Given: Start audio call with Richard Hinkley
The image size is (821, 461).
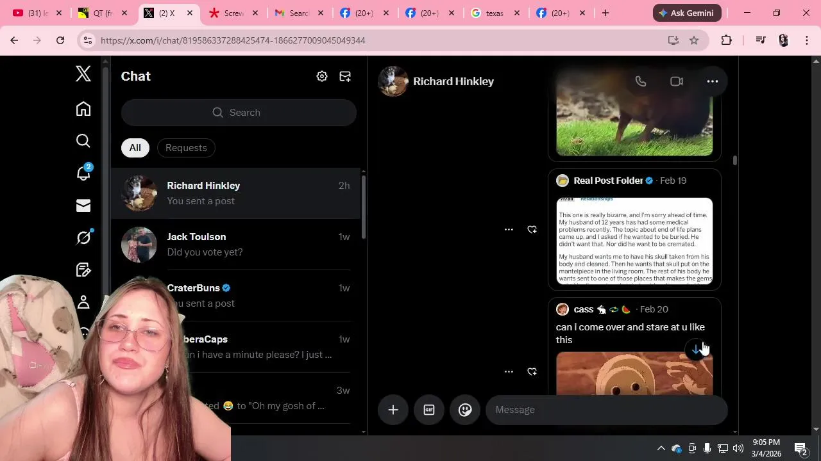Looking at the screenshot, I should point(641,81).
